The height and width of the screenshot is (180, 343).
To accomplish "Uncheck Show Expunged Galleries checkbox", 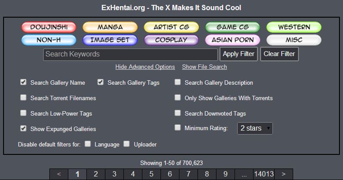I will pos(23,128).
